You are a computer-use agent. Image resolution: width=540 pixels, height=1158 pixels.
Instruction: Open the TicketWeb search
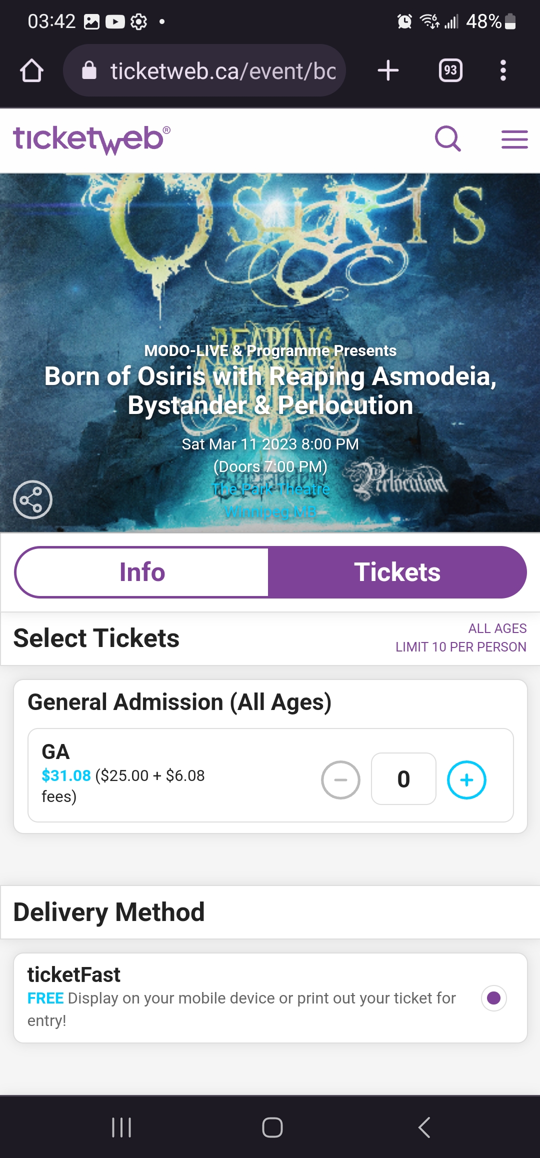(x=447, y=139)
